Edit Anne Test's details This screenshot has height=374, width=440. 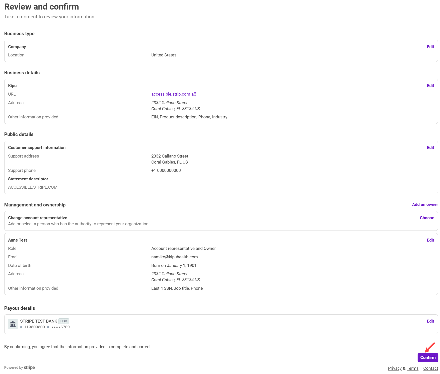point(430,240)
